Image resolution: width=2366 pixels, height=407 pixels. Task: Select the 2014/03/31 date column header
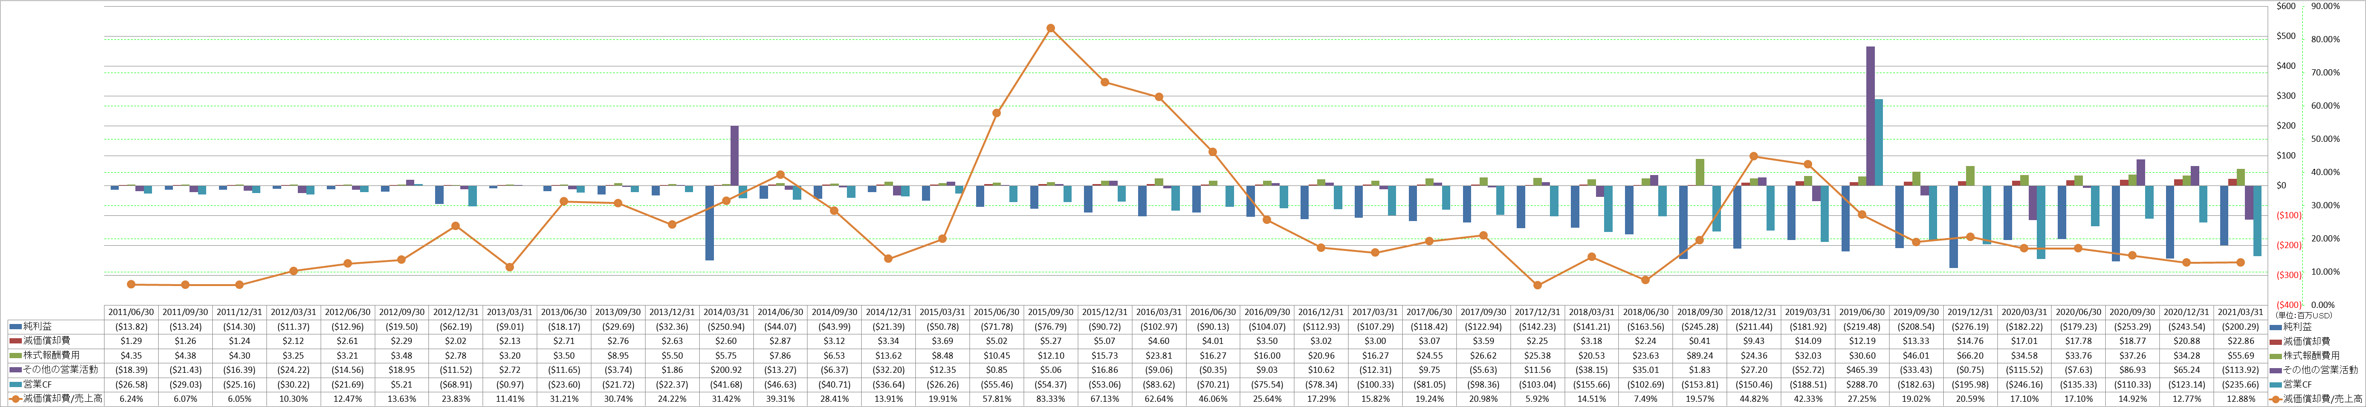[x=726, y=313]
